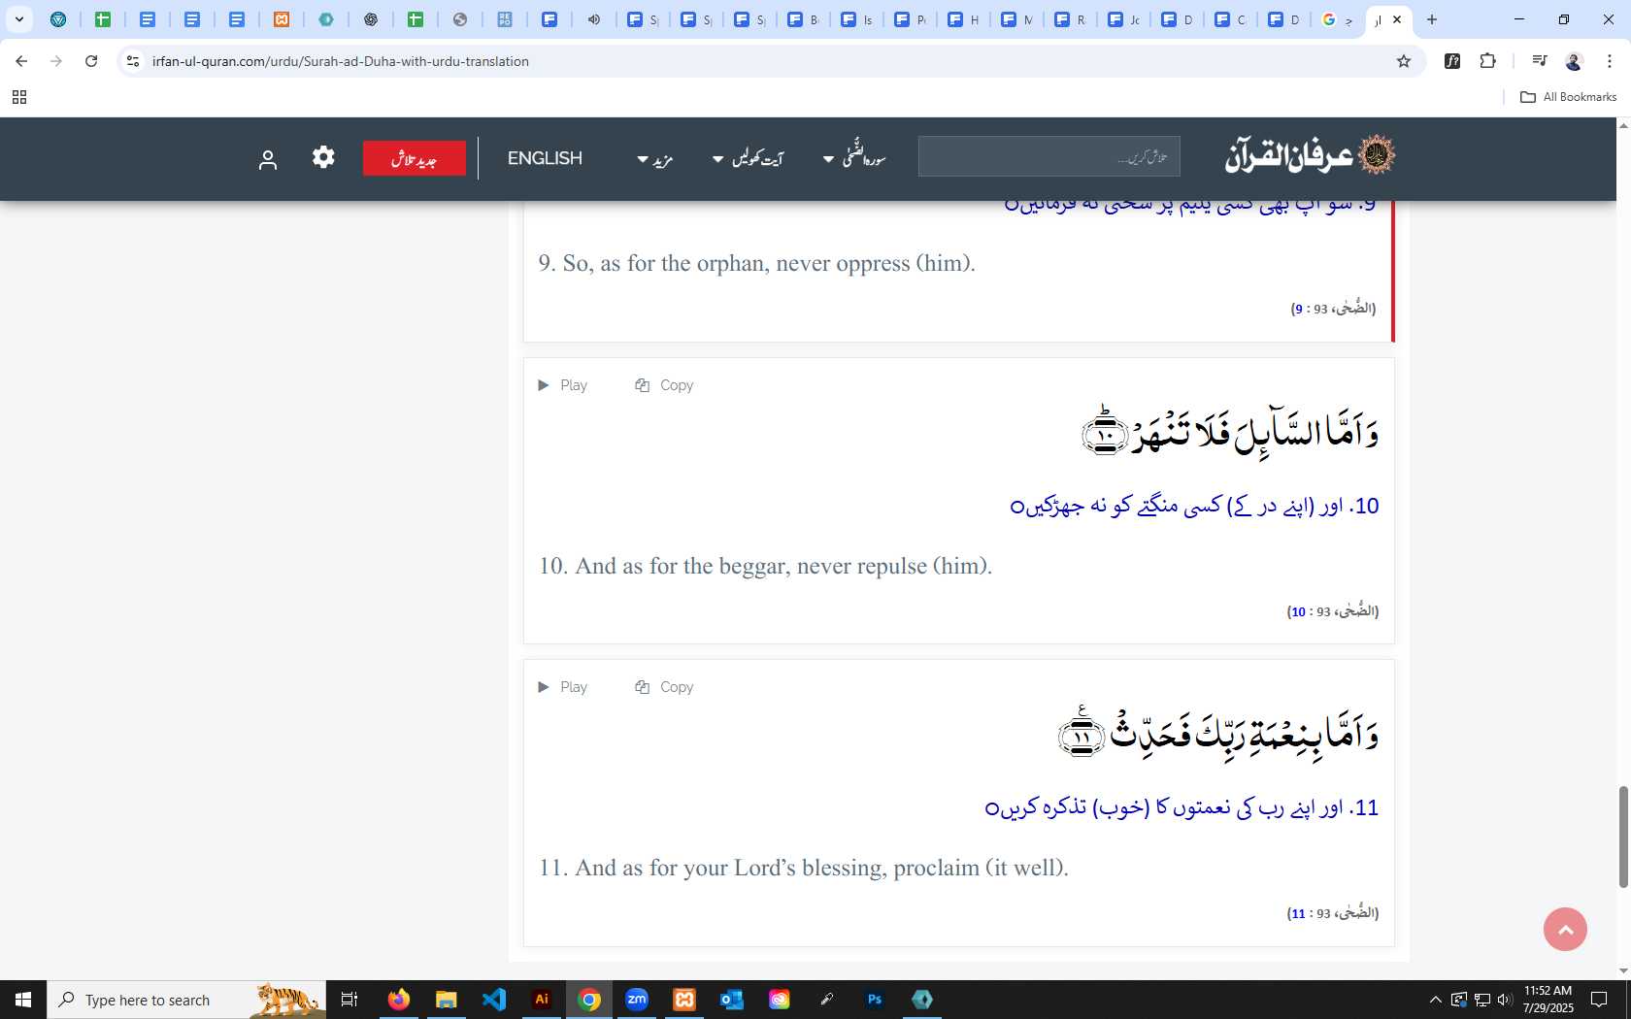Open the tab search dropdown arrow
This screenshot has height=1019, width=1631.
pyautogui.click(x=18, y=19)
